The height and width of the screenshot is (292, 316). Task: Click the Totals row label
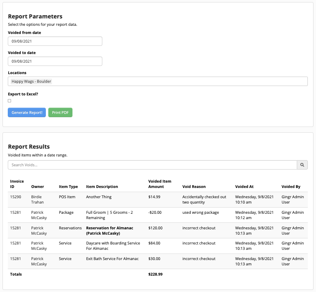[x=16, y=274]
